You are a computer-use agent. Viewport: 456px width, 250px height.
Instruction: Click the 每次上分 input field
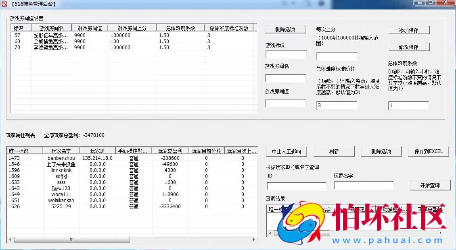pos(337,56)
